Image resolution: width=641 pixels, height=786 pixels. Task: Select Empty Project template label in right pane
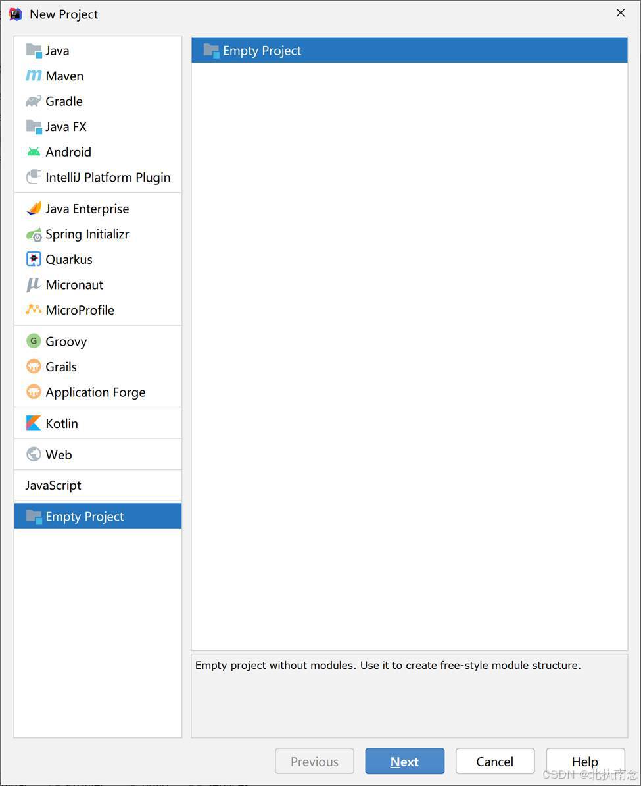tap(262, 51)
